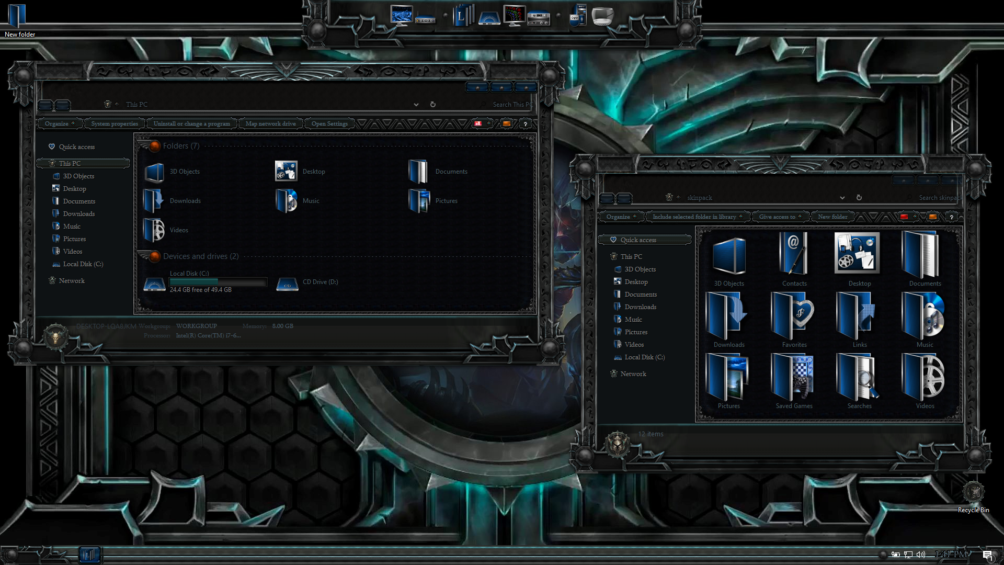Screen dimensions: 1004x565
Task: Open address bar history dropdown in This PC
Action: [x=416, y=105]
